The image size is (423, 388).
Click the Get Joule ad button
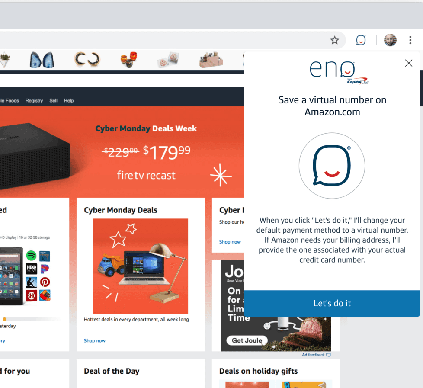pos(247,340)
